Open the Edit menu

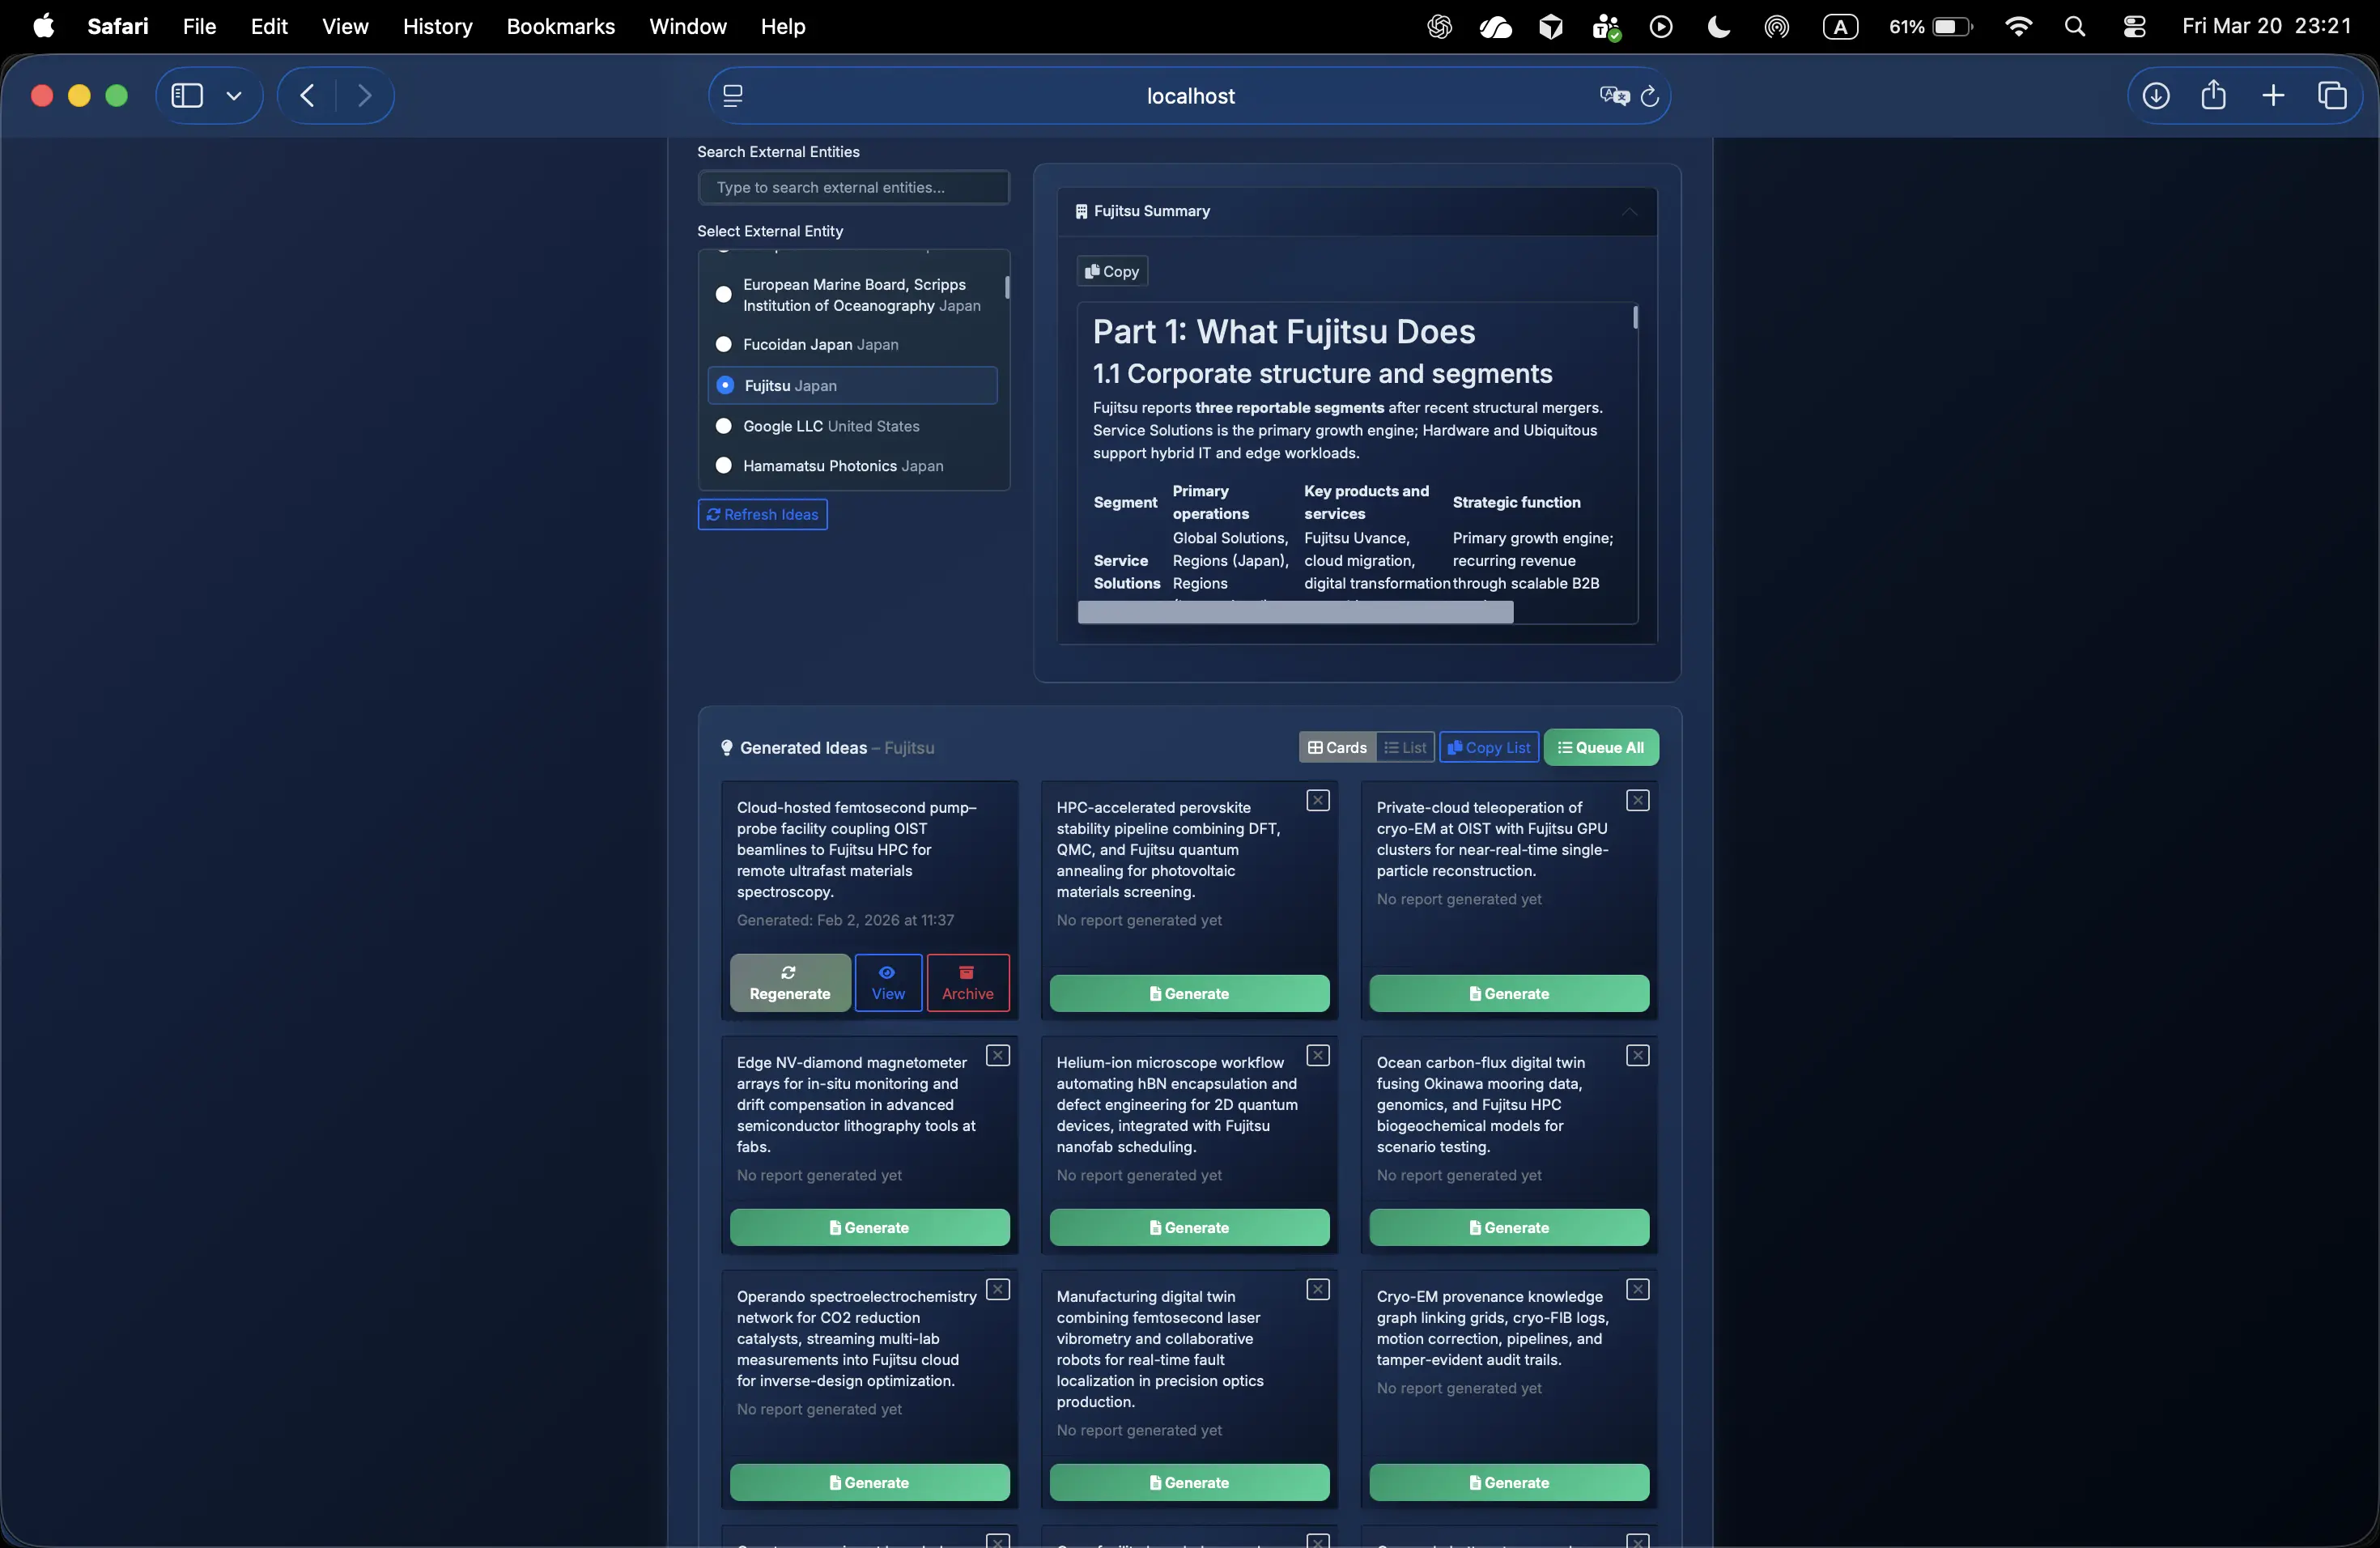(x=269, y=26)
